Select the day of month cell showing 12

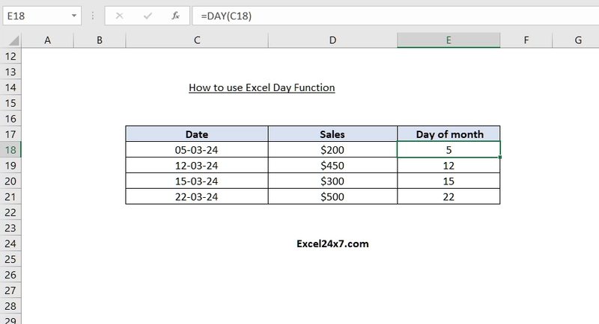click(449, 166)
